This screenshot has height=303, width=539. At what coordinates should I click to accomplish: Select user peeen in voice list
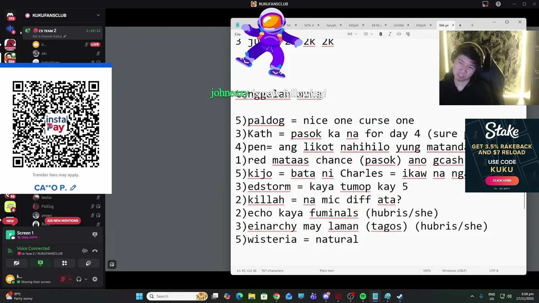[x=47, y=215]
